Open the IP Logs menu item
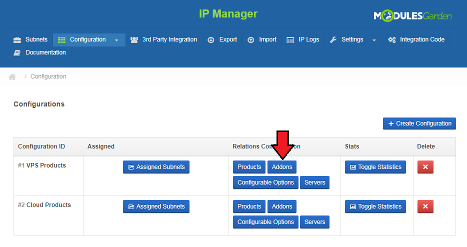This screenshot has width=467, height=247. click(303, 39)
